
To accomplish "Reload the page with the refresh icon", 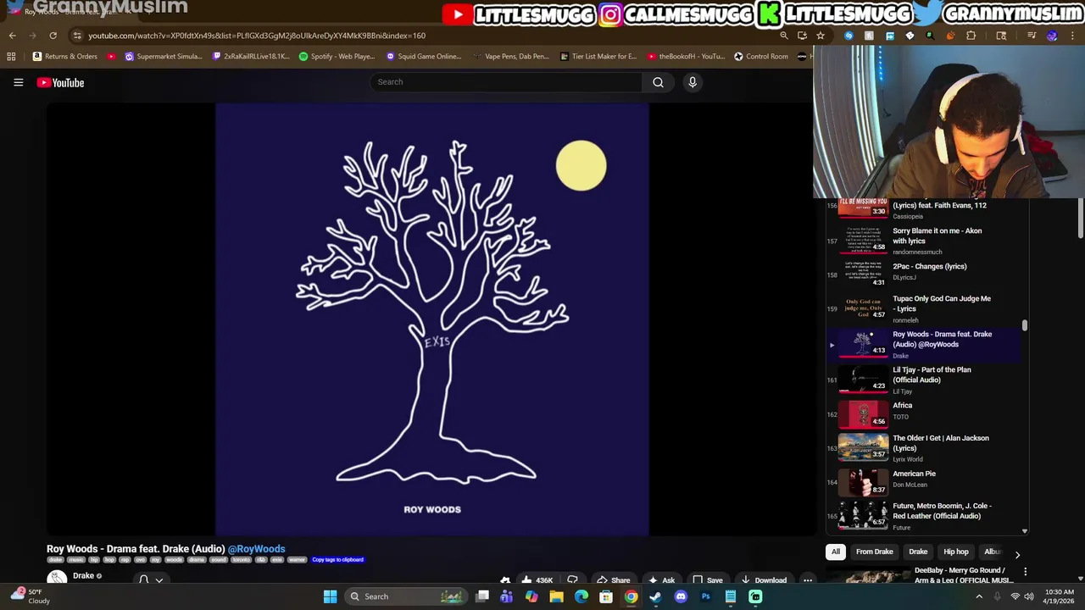I will coord(53,36).
